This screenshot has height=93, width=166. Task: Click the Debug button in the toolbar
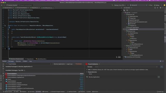click(156, 5)
